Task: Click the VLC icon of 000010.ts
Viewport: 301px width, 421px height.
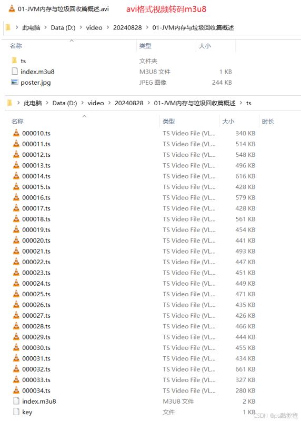Action: click(16, 133)
